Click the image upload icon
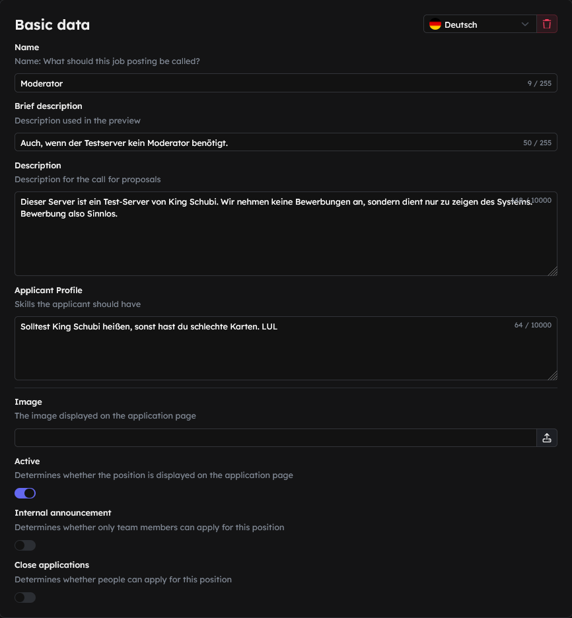Screen dimensions: 572x618 547,438
